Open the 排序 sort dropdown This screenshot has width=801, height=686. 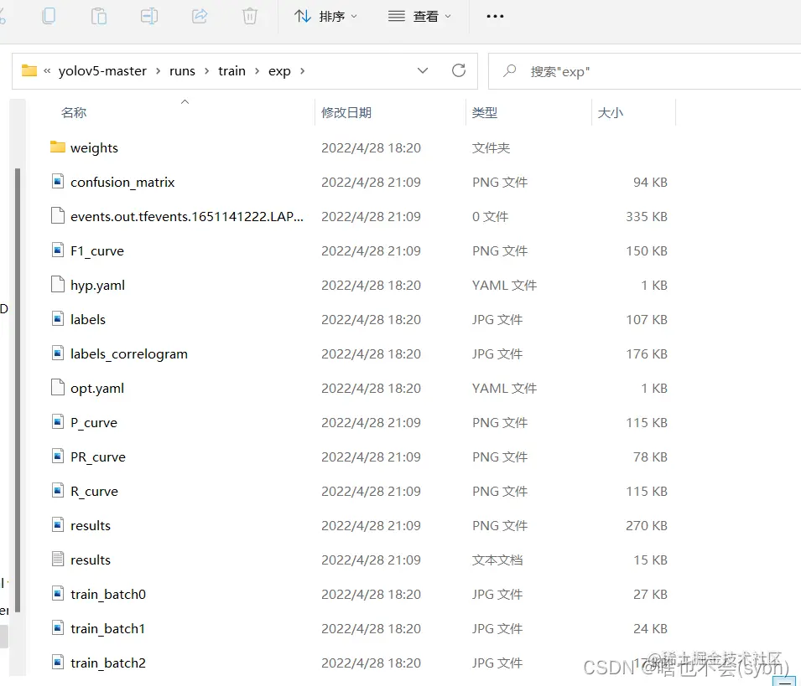coord(325,16)
